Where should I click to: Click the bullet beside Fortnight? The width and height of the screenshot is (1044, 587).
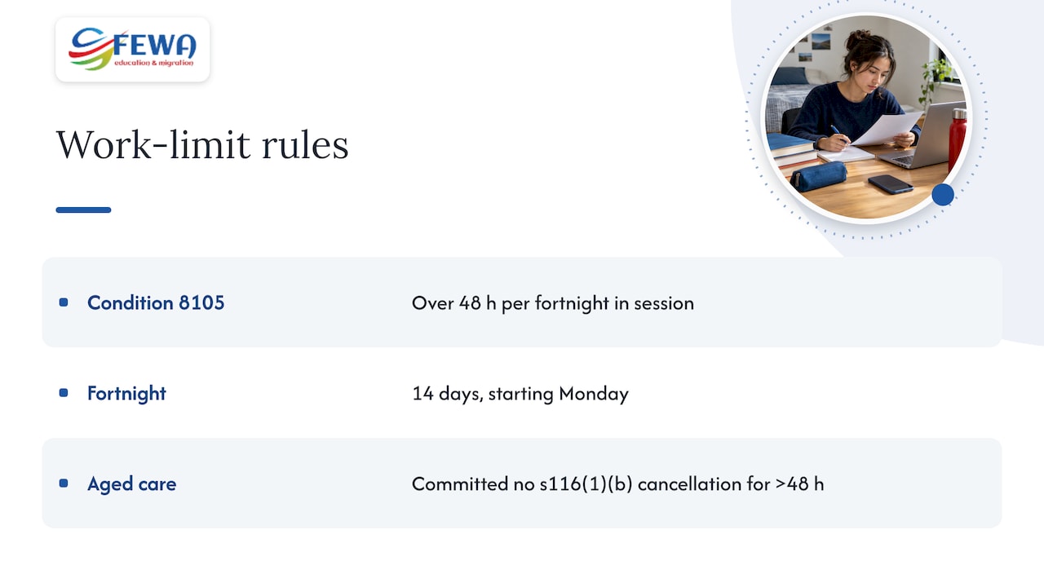point(64,393)
